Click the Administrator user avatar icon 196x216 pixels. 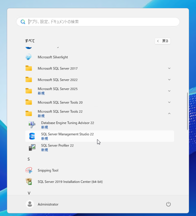(x=29, y=205)
